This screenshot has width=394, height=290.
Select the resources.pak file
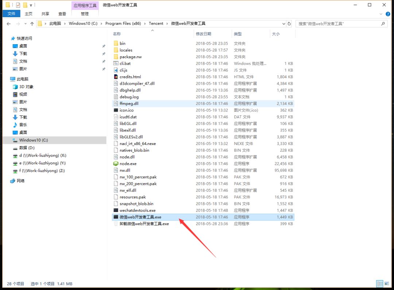(203, 197)
